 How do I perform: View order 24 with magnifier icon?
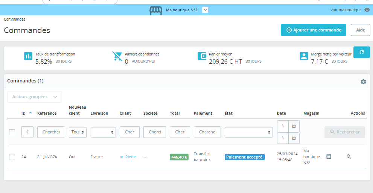pos(349,157)
